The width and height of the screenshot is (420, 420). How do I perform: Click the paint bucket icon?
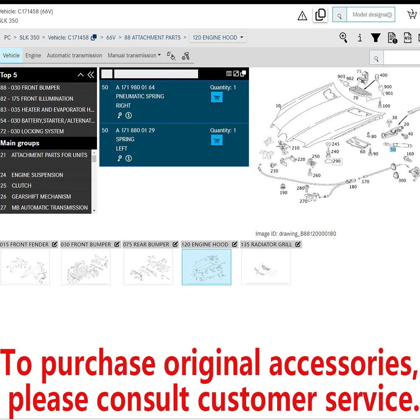[x=171, y=56]
